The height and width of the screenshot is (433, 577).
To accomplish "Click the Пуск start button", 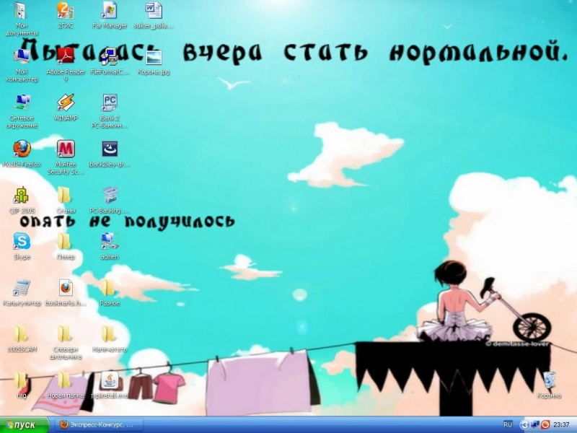I will coord(25,425).
